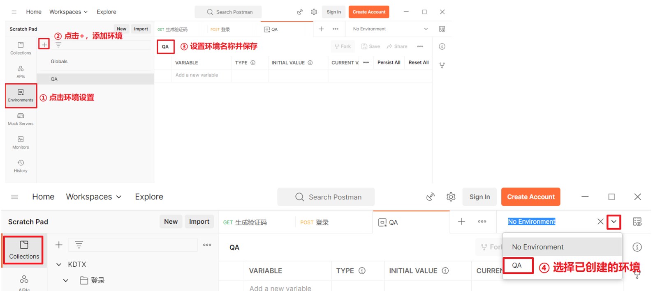
Task: Open tab bar three-dots menu in lower screenshot
Action: (x=482, y=222)
